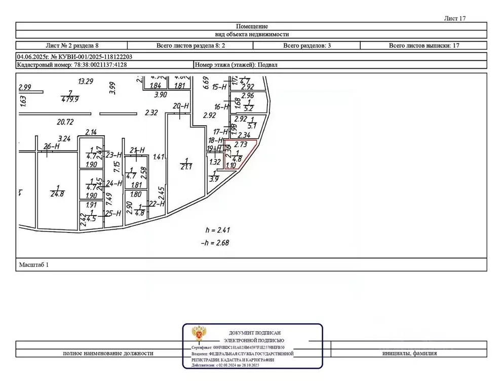Click the 'Помещение' header row
The image size is (503, 389).
(252, 26)
